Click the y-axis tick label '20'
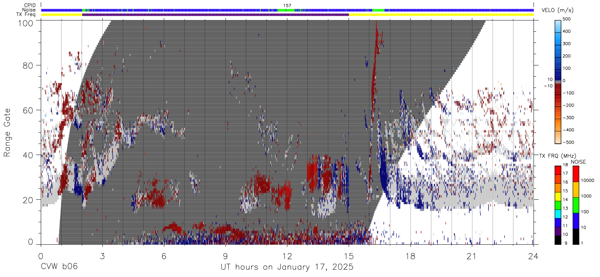 point(28,200)
